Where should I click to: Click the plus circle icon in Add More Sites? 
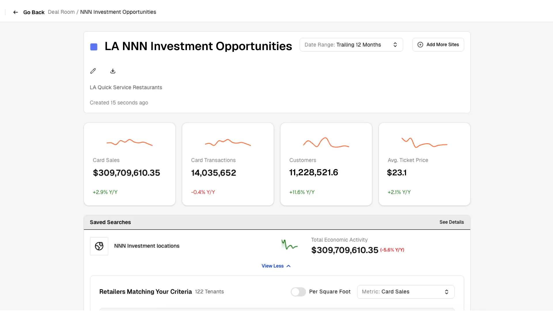pos(420,45)
